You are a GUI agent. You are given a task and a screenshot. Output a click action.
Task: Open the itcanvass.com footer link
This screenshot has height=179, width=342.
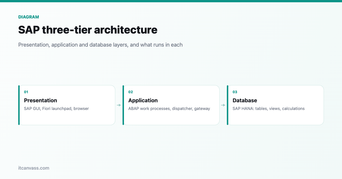pos(34,168)
